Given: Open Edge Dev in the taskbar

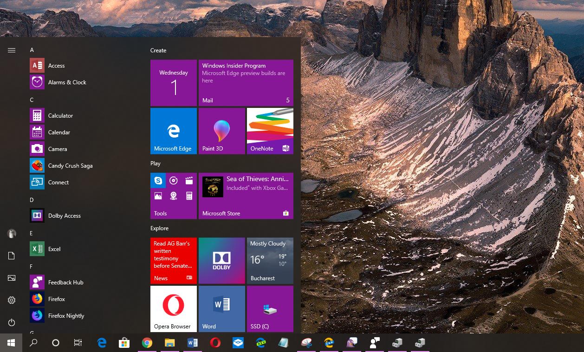Looking at the screenshot, I should coord(261,343).
